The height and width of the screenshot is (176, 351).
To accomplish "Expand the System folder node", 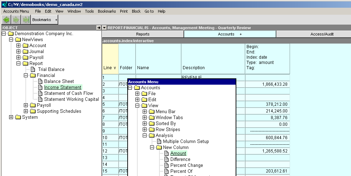I will point(11,117).
